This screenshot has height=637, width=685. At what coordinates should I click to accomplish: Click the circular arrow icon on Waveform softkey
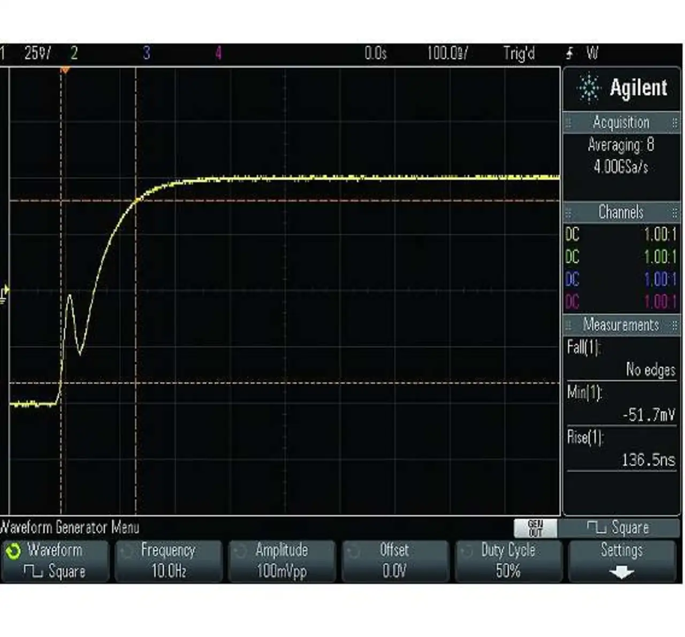click(x=13, y=551)
